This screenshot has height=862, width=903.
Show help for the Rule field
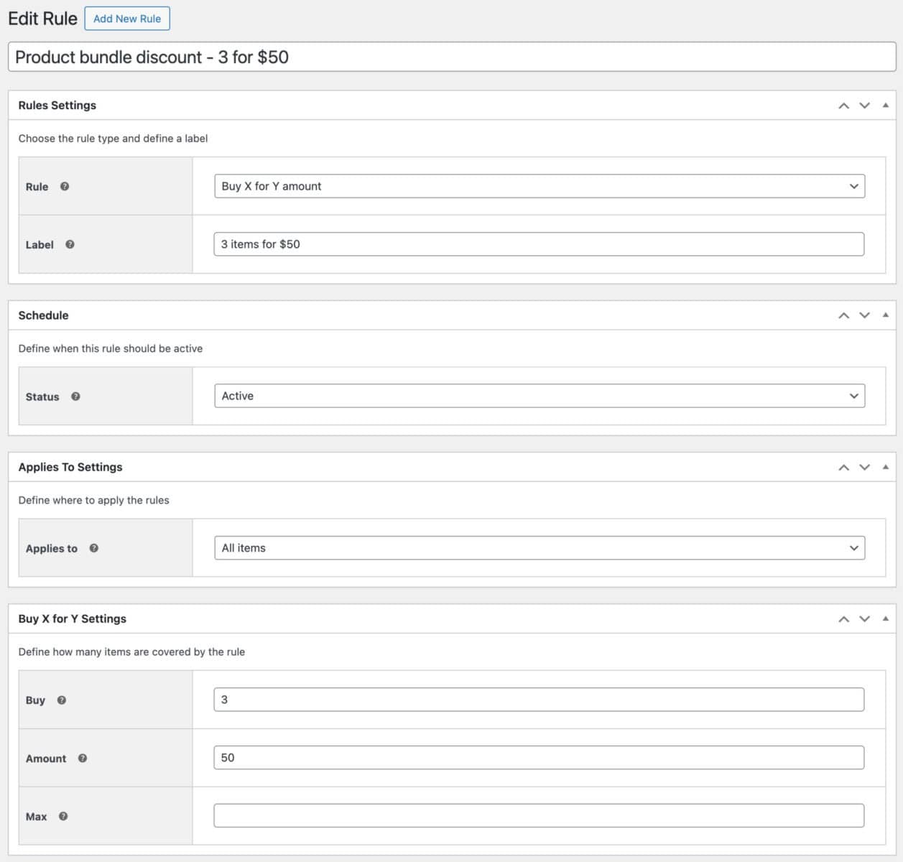[x=65, y=186]
